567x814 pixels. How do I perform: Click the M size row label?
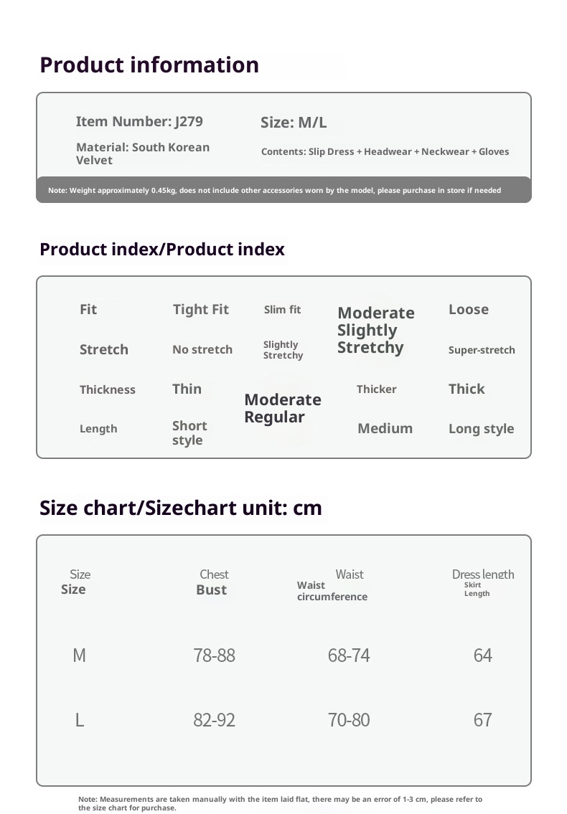pos(79,656)
